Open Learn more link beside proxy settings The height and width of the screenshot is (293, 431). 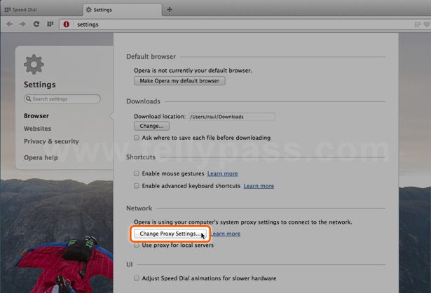click(226, 234)
